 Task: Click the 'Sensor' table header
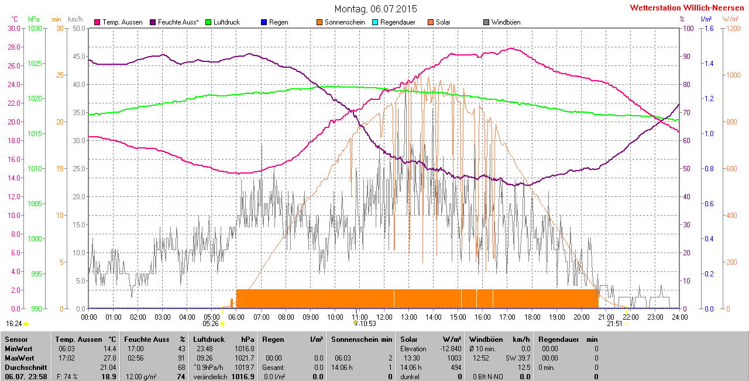pos(16,339)
